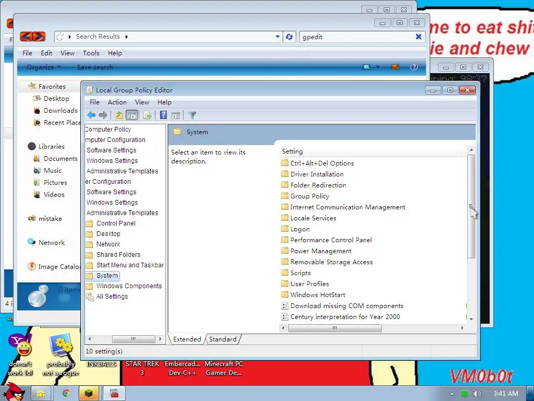Image resolution: width=534 pixels, height=401 pixels.
Task: Click the Export List toolbar icon
Action: tap(147, 115)
